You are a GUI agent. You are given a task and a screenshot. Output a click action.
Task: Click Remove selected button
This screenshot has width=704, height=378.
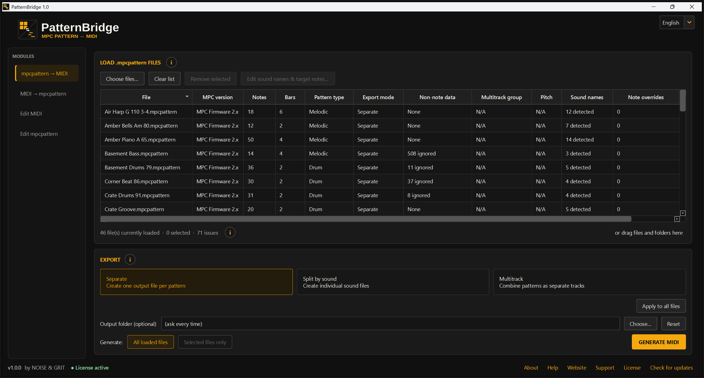point(210,79)
